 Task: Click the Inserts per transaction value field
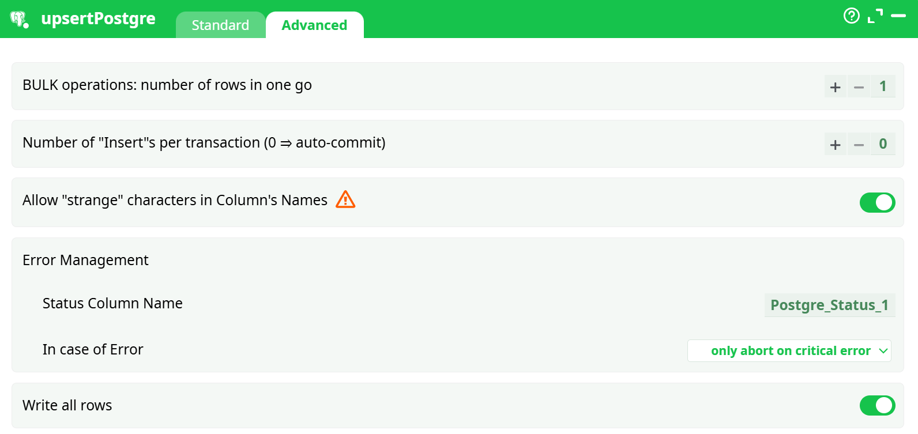pos(883,144)
